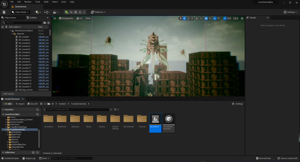The image size is (300, 162).
Task: Click the Eject toolbar button
Action: click(x=80, y=12)
